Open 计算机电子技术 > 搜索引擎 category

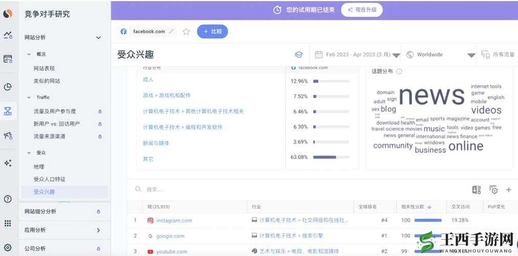click(291, 236)
